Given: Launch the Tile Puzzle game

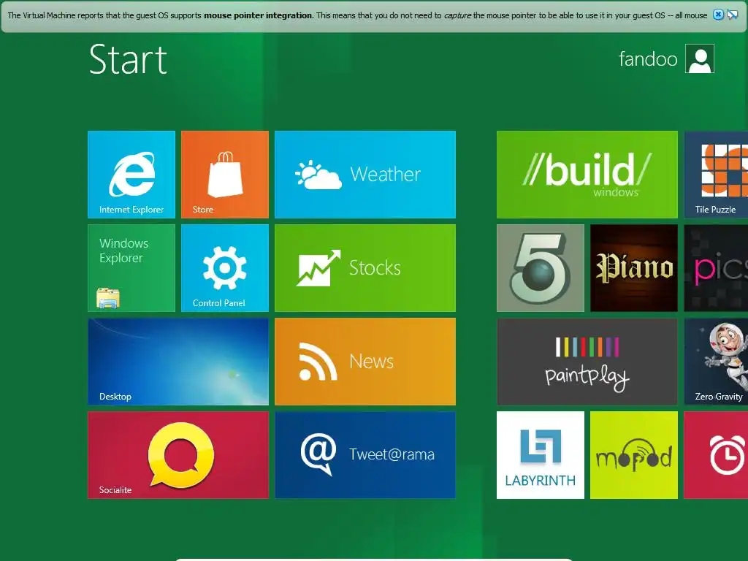Looking at the screenshot, I should pyautogui.click(x=716, y=175).
